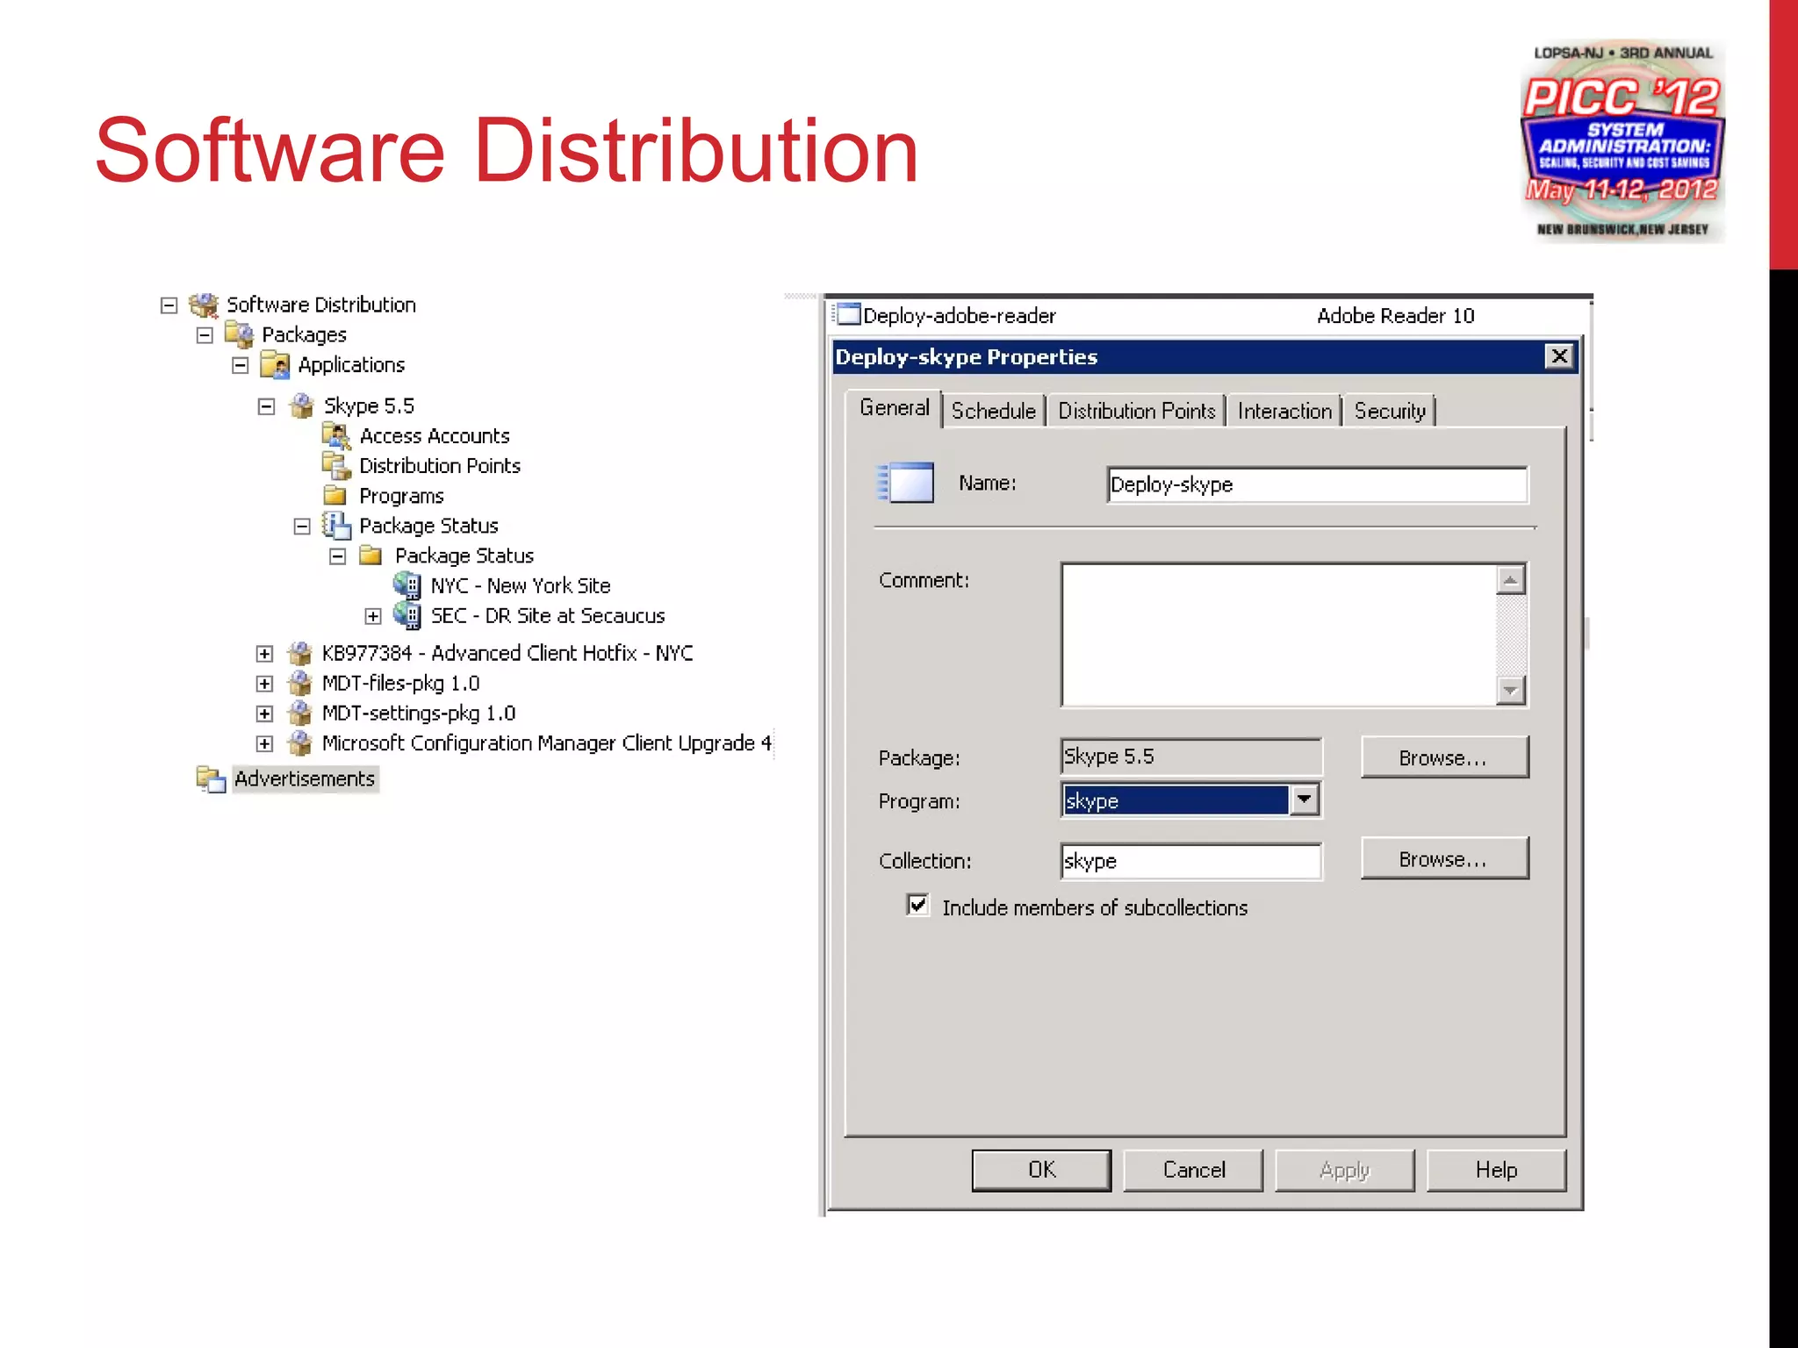Click the Applications folder icon
Screen dimensions: 1798x1348
275,364
